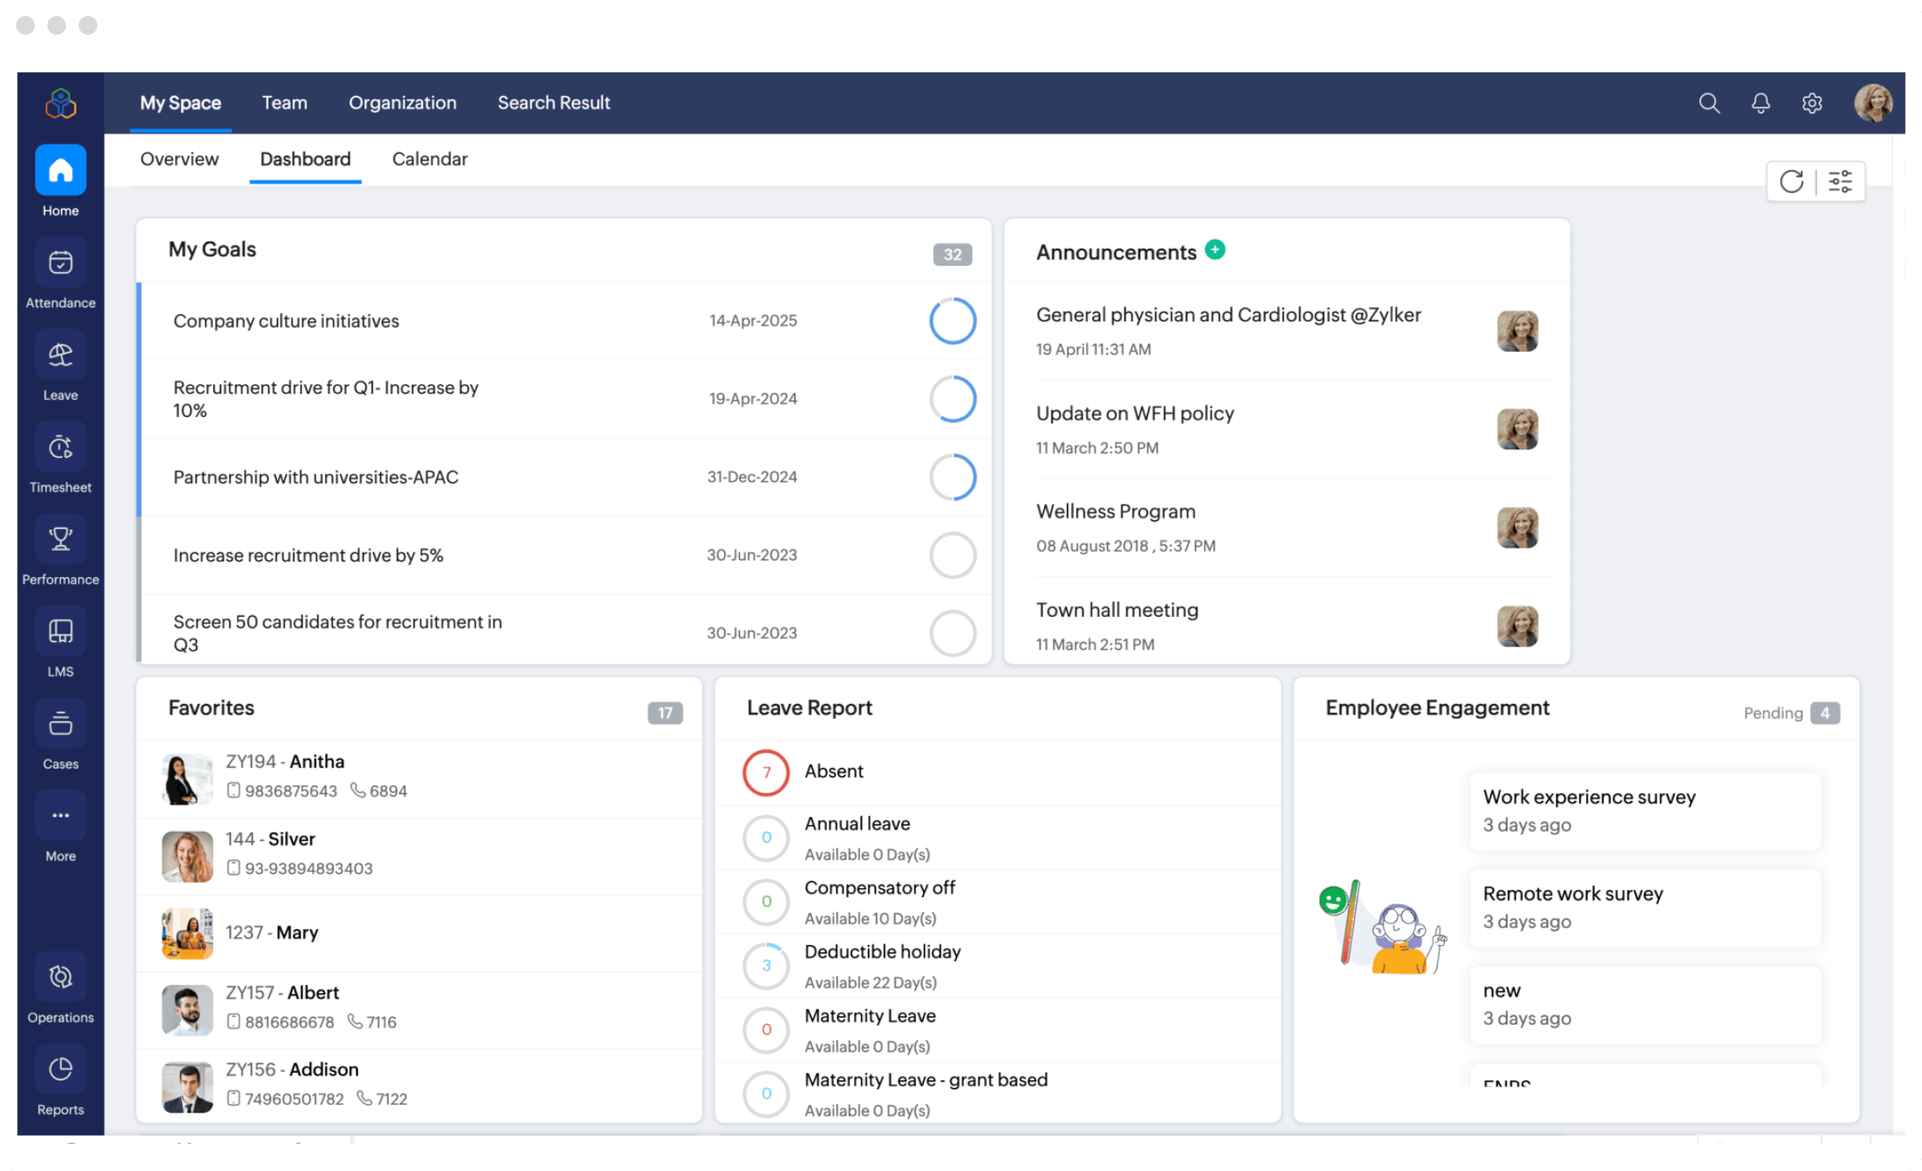Refresh the dashboard widgets
Image resolution: width=1922 pixels, height=1171 pixels.
[1791, 182]
